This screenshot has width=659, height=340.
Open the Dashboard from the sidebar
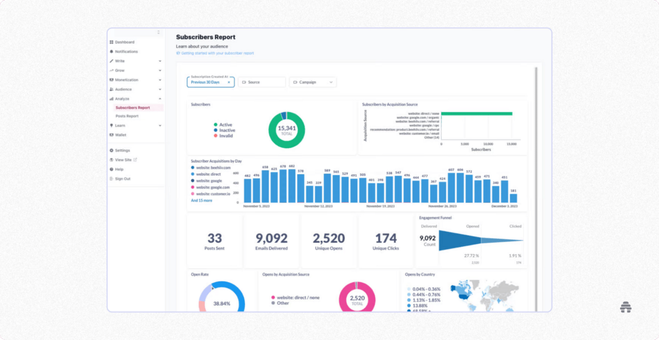pyautogui.click(x=112, y=41)
